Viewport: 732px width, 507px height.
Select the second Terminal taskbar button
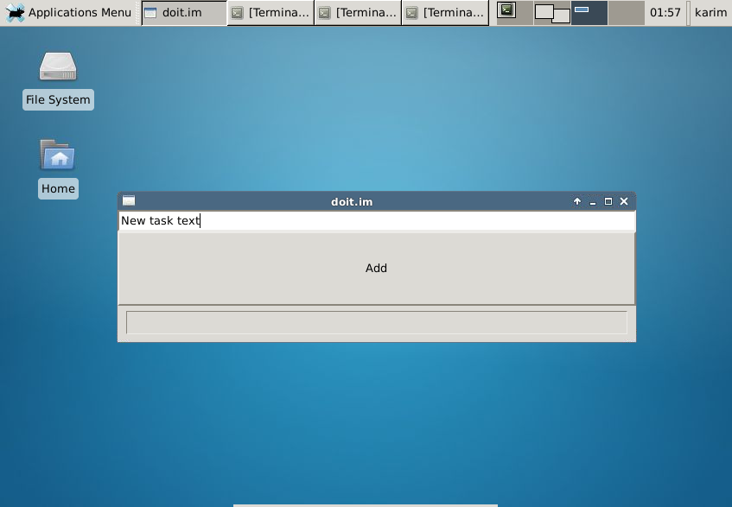tap(358, 13)
